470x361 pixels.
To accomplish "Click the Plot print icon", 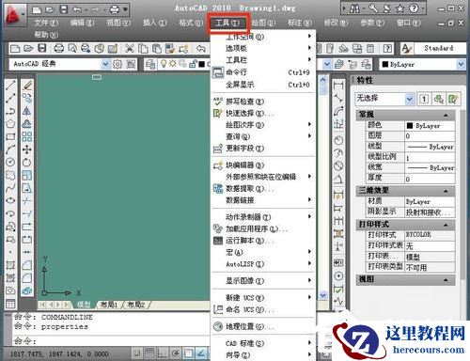I will pyautogui.click(x=59, y=48).
